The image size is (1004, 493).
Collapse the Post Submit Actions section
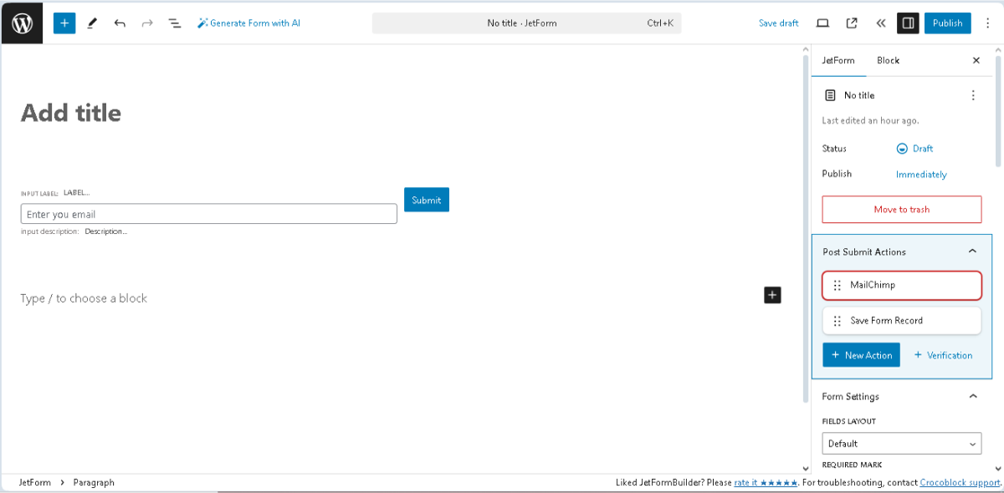click(x=971, y=251)
